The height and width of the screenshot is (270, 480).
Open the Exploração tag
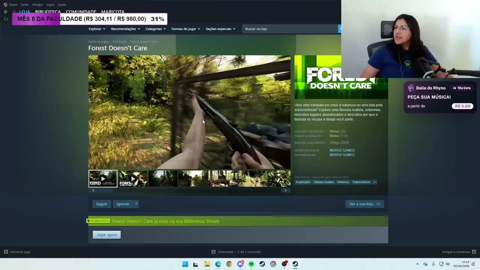pyautogui.click(x=303, y=182)
